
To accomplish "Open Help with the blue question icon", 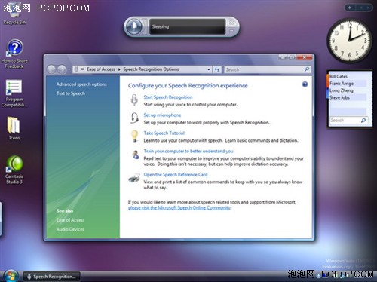I will pyautogui.click(x=305, y=84).
